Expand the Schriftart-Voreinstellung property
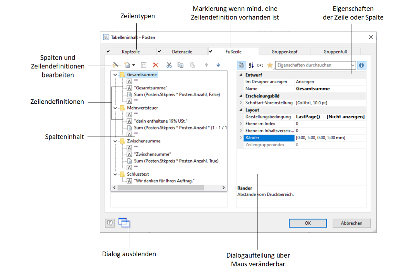 tap(241, 103)
